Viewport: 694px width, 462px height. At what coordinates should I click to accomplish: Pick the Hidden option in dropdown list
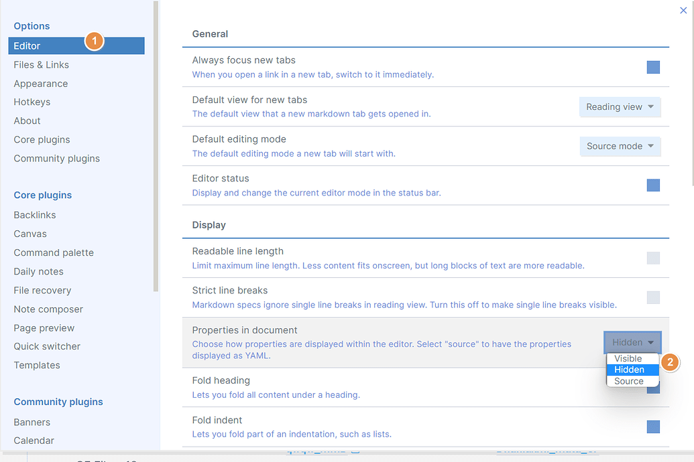[629, 370]
